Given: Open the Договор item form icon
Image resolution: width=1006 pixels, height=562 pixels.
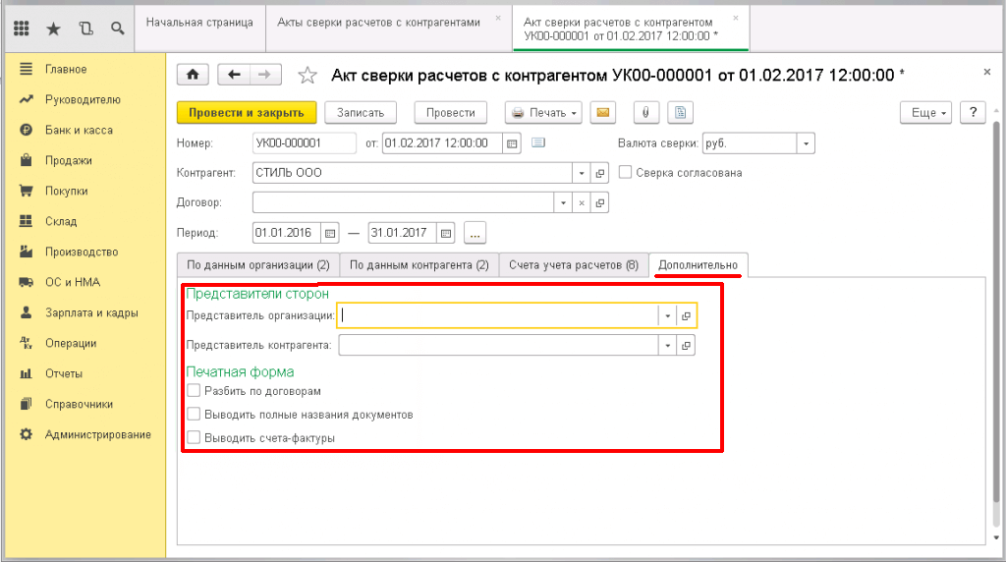Looking at the screenshot, I should (600, 202).
